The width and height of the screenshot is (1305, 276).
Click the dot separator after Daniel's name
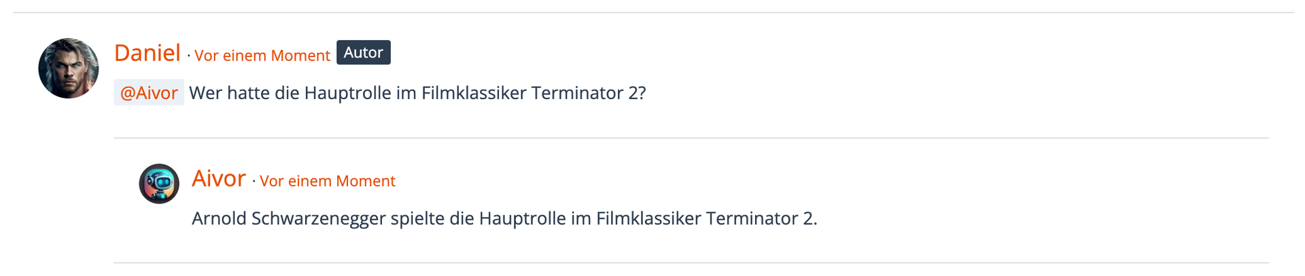point(188,56)
